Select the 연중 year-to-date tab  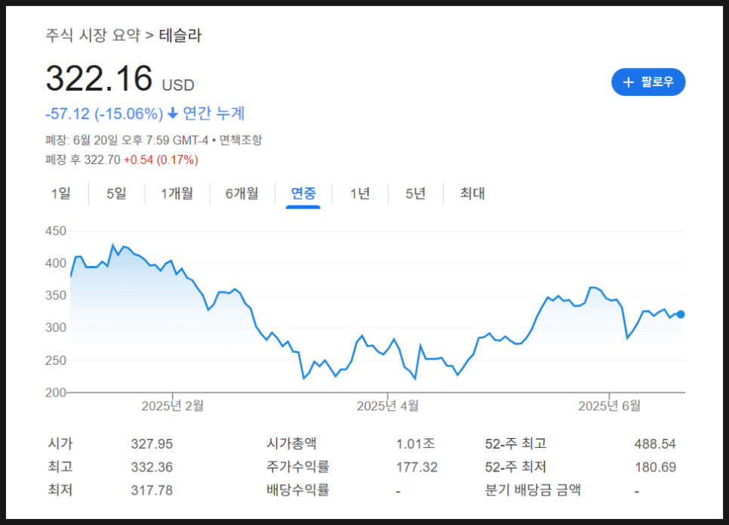[303, 193]
